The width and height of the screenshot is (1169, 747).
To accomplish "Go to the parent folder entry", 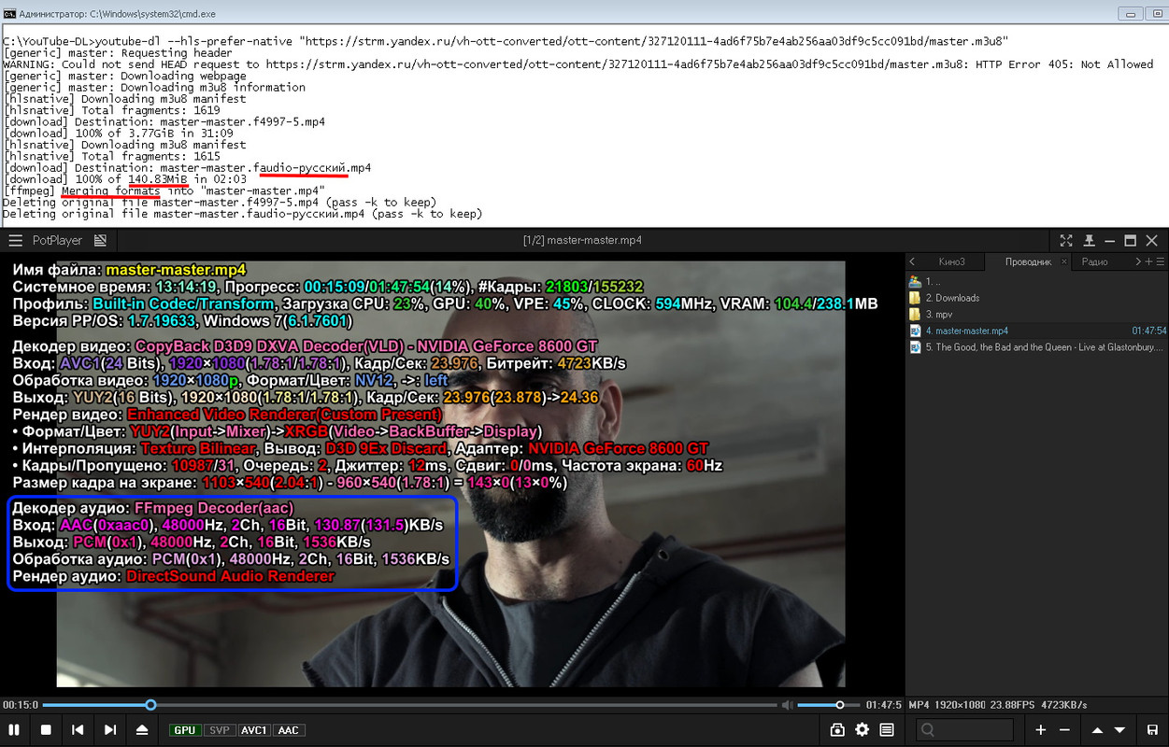I will [1037, 281].
